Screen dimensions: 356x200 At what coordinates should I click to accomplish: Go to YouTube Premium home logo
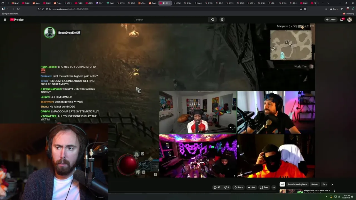pyautogui.click(x=17, y=20)
